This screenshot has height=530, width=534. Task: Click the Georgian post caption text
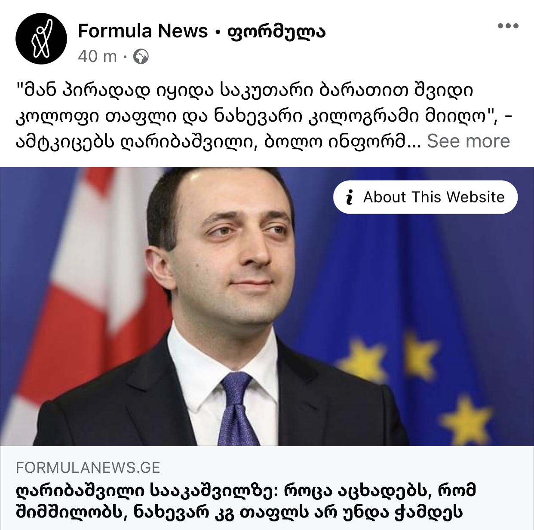click(x=263, y=116)
